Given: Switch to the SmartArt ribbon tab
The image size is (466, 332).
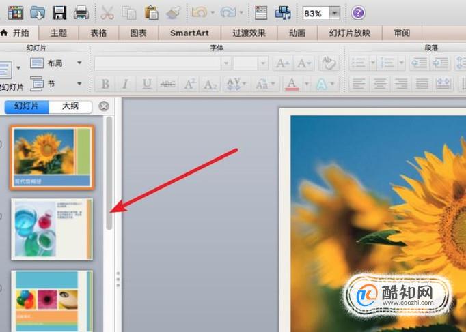Looking at the screenshot, I should pyautogui.click(x=189, y=33).
